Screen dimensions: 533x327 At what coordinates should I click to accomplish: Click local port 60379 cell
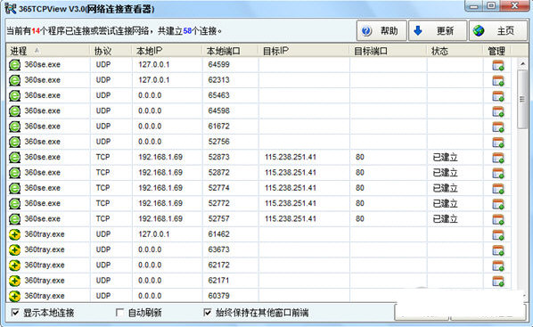coord(219,296)
